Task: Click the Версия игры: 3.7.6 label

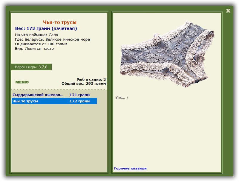Action: pyautogui.click(x=31, y=67)
